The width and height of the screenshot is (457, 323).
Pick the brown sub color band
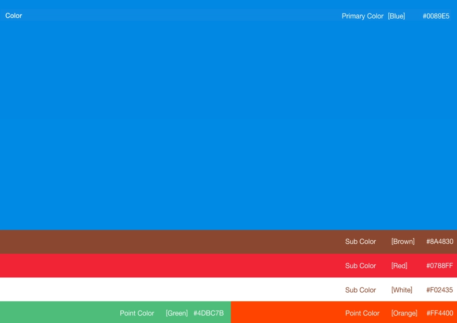pos(168,242)
